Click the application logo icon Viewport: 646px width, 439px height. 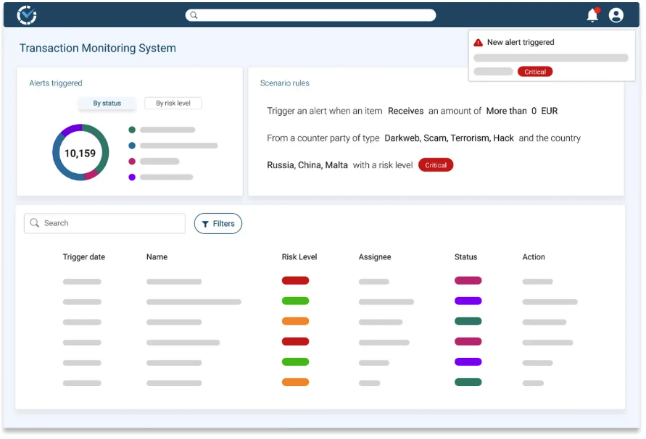[27, 14]
